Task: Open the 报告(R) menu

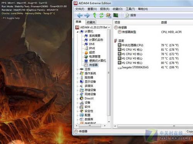Action: click(105, 9)
